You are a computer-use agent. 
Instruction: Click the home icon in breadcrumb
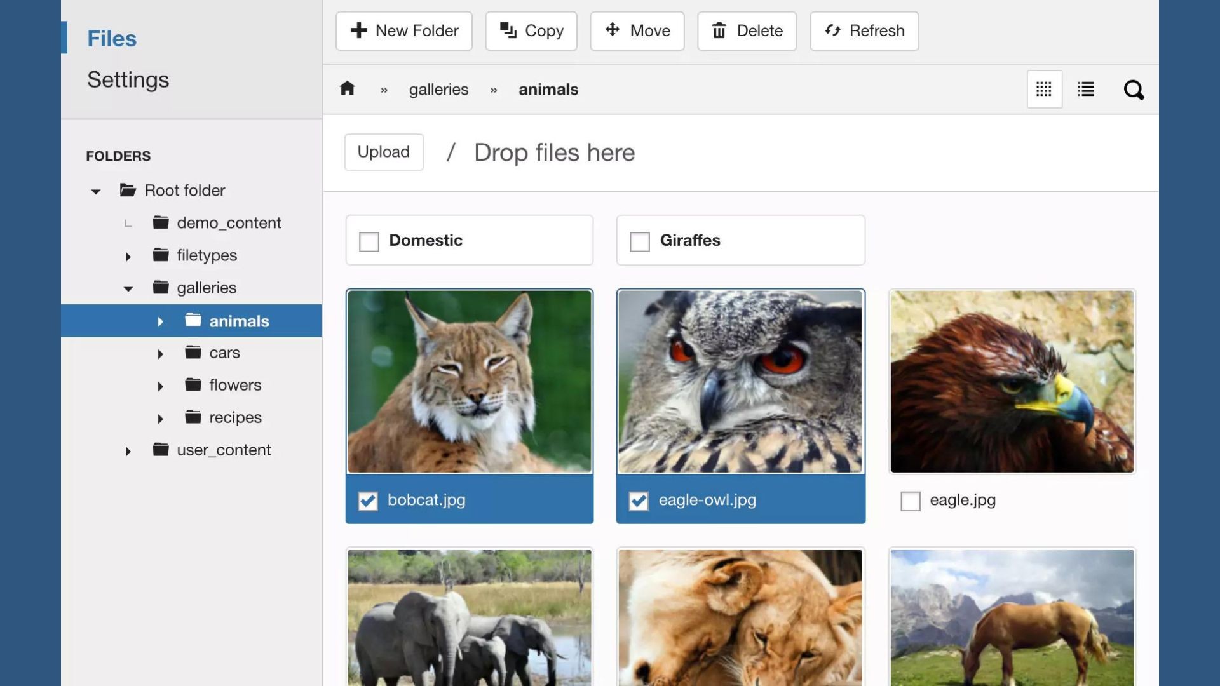[347, 88]
